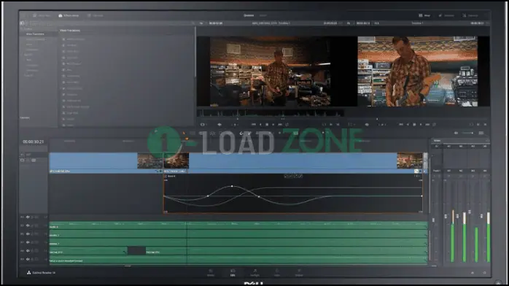Adjust the timeline volume slider
Screen dimensions: 509x286
(467, 133)
